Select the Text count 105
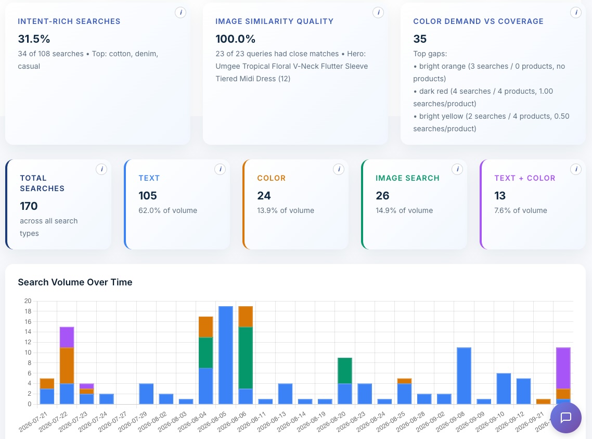Image resolution: width=592 pixels, height=439 pixels. click(148, 196)
